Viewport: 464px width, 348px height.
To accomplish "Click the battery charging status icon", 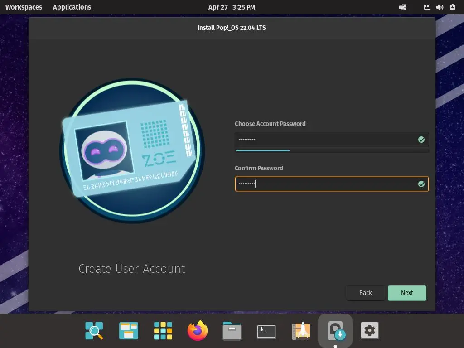I will [x=452, y=7].
